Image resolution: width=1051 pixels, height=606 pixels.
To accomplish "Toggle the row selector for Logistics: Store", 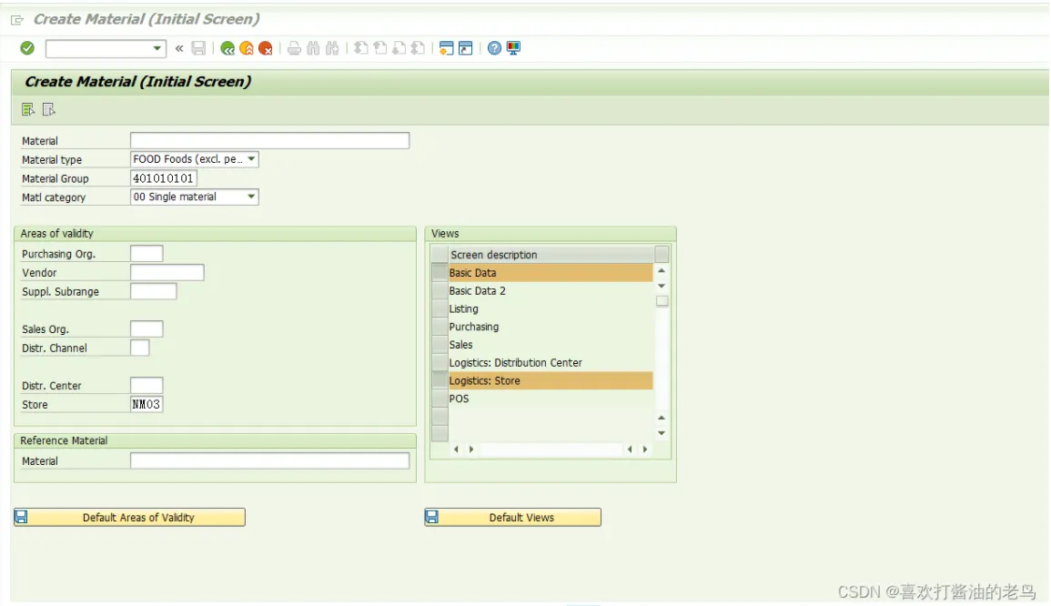I will (440, 380).
